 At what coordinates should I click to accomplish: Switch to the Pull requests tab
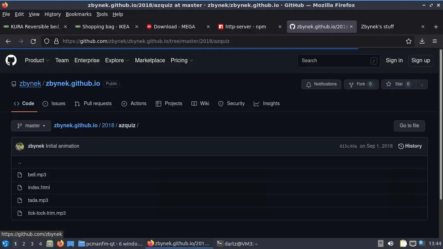93,103
